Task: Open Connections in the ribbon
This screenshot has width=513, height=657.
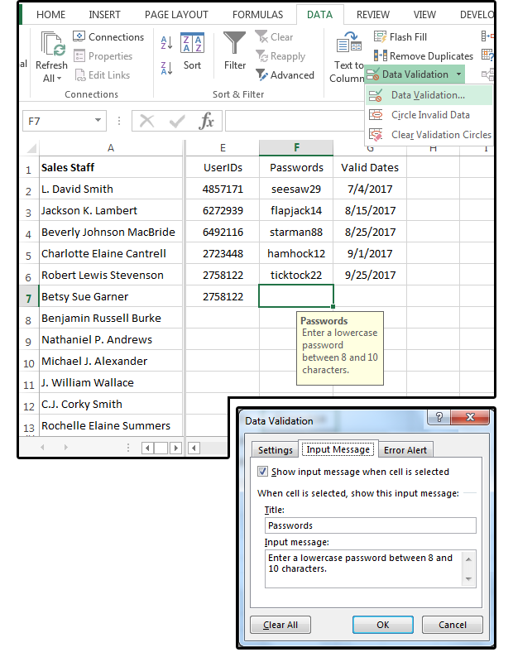Action: 108,37
